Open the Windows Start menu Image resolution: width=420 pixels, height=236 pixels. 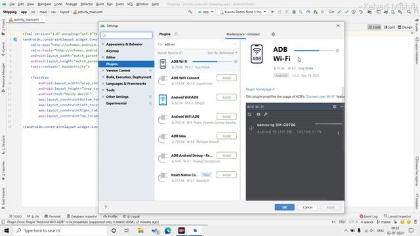click(x=7, y=230)
